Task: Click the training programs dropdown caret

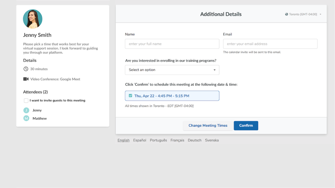Action: point(215,70)
